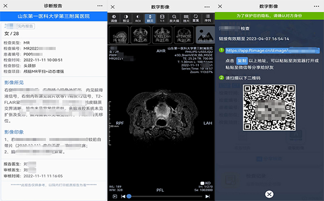Toggle the 翻页 page-flip tool
324x201 pixels.
tap(150, 18)
